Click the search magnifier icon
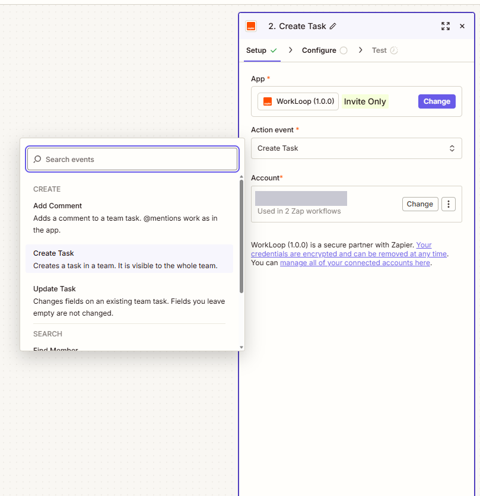Viewport: 480px width, 496px height. [37, 159]
